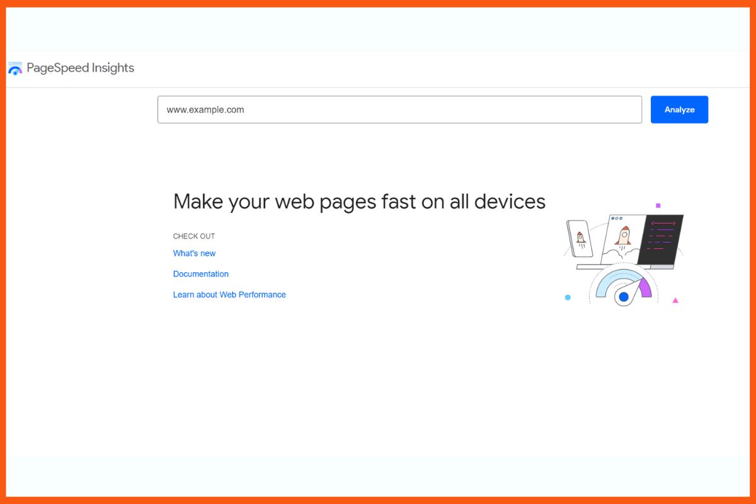Click the blue dot beside the illustration
Screen dimensions: 756x504
coord(567,297)
